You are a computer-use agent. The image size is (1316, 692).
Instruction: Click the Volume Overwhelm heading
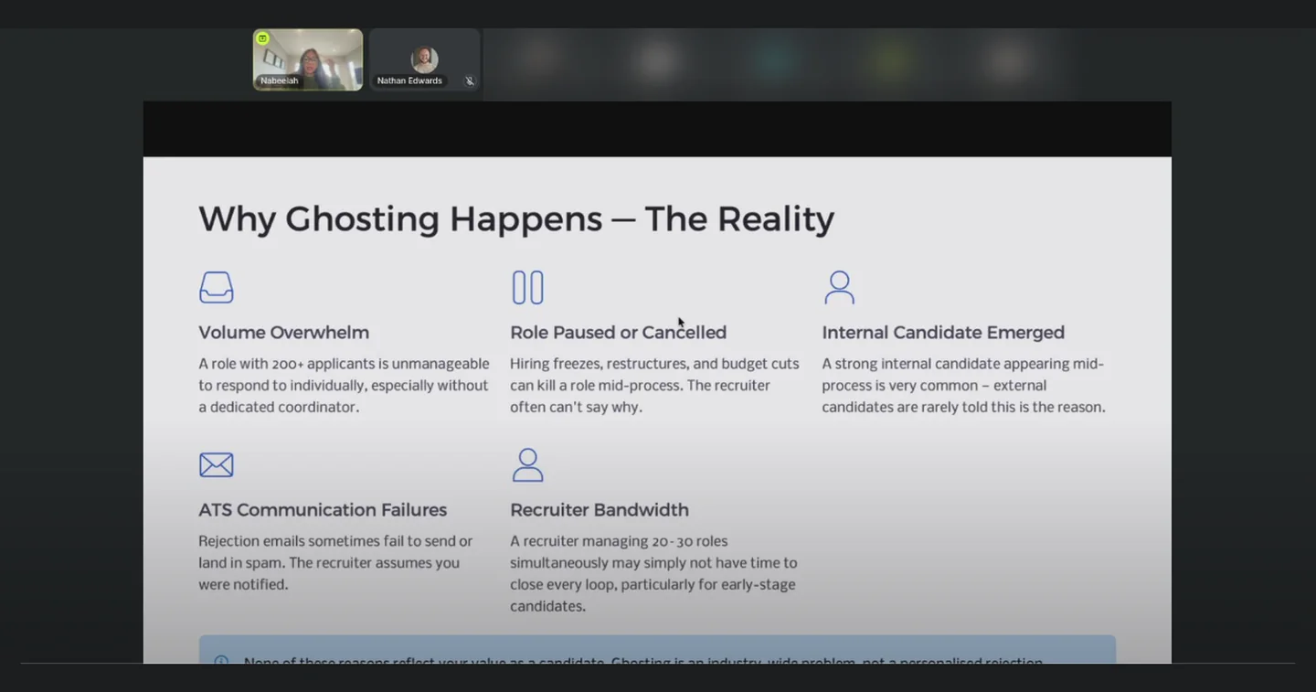coord(284,333)
